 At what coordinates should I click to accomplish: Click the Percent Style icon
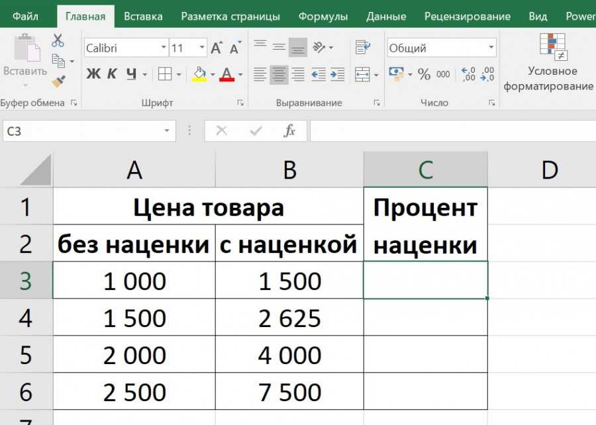[x=424, y=74]
